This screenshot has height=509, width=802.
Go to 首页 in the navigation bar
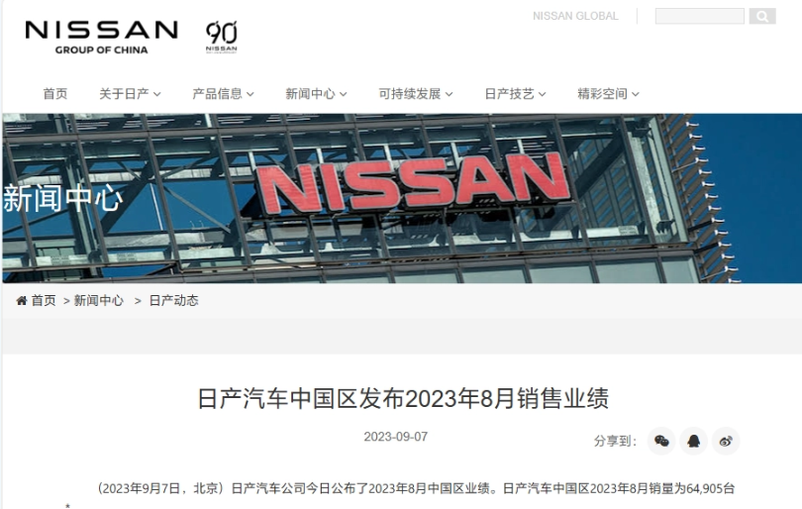(x=55, y=94)
